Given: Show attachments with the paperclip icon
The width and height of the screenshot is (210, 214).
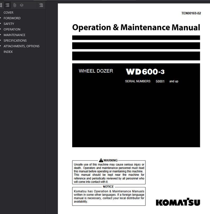Looking at the screenshot, I should [x=15, y=5].
